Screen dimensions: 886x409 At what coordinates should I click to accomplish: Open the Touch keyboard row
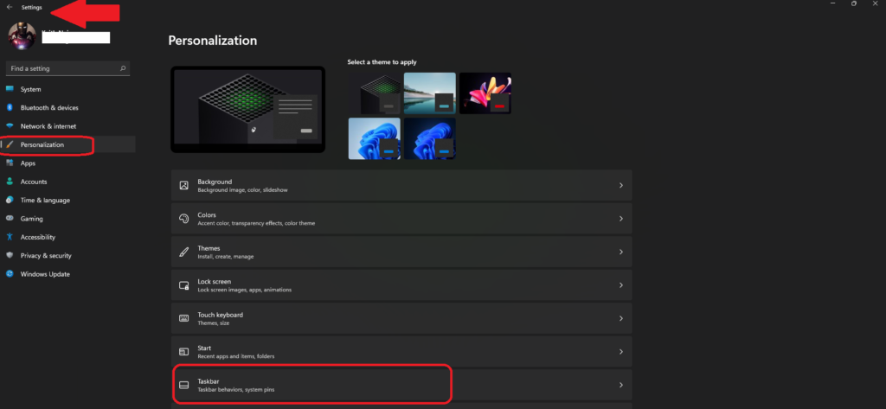pyautogui.click(x=401, y=318)
